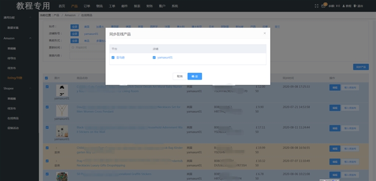Toggle checkbox for the £9.90 necklace row

[47, 107]
